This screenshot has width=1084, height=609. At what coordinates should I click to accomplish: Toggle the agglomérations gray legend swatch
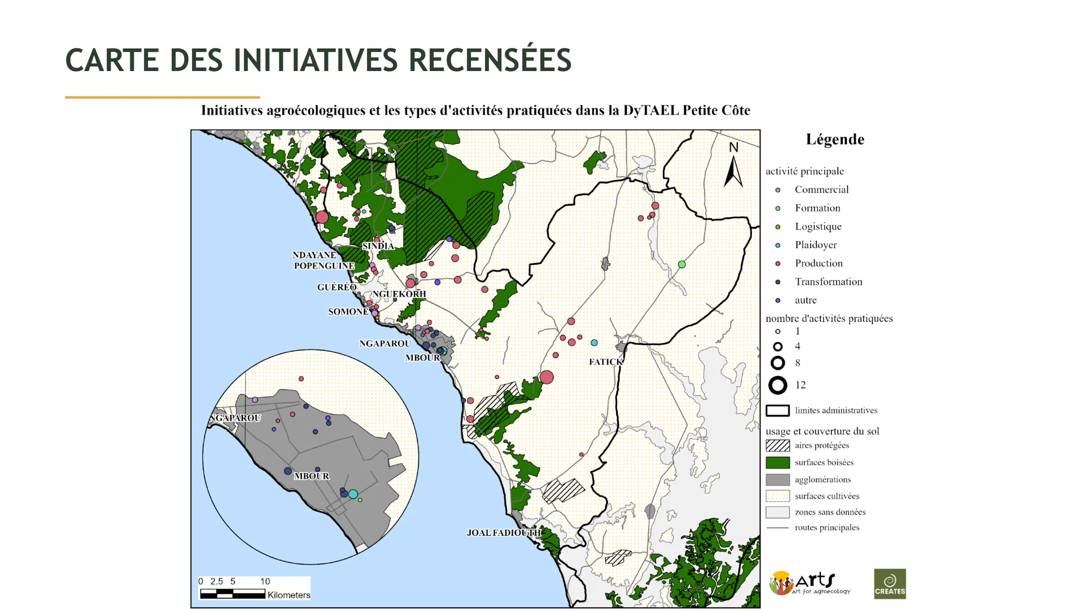click(777, 479)
